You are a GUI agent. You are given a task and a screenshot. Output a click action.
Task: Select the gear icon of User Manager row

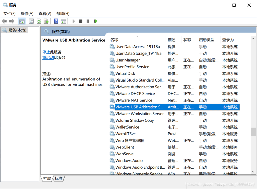point(112,60)
